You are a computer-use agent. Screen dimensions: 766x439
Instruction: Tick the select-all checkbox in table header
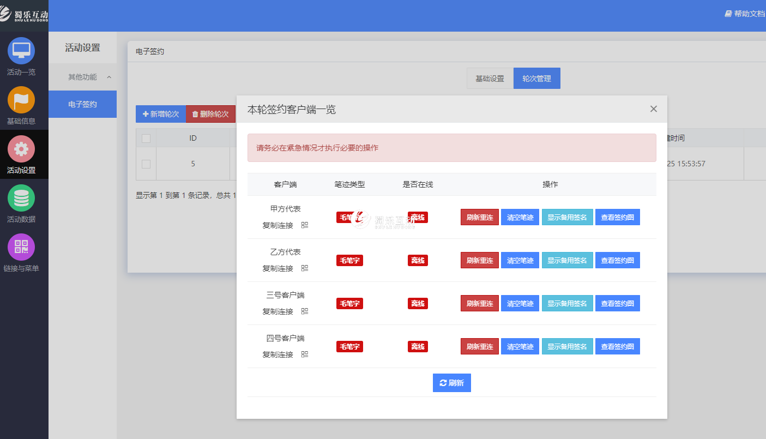(146, 139)
